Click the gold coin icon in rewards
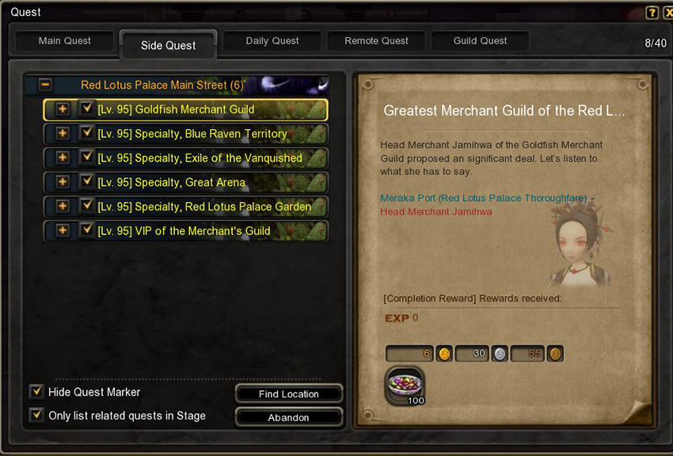Image resolution: width=673 pixels, height=456 pixels. coord(444,354)
